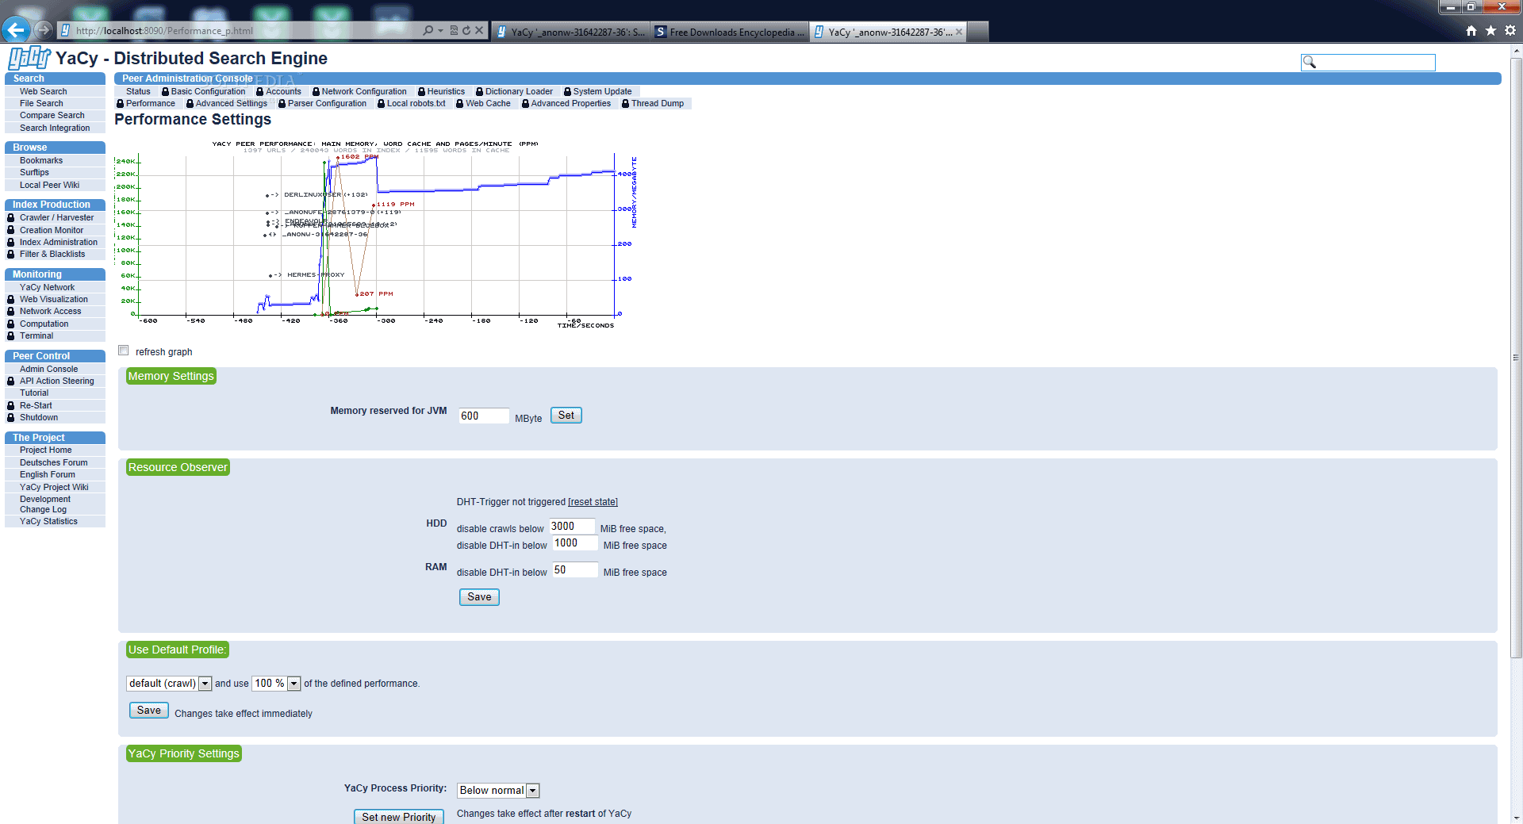Open the Status menu item
Image resolution: width=1523 pixels, height=824 pixels.
pyautogui.click(x=138, y=91)
